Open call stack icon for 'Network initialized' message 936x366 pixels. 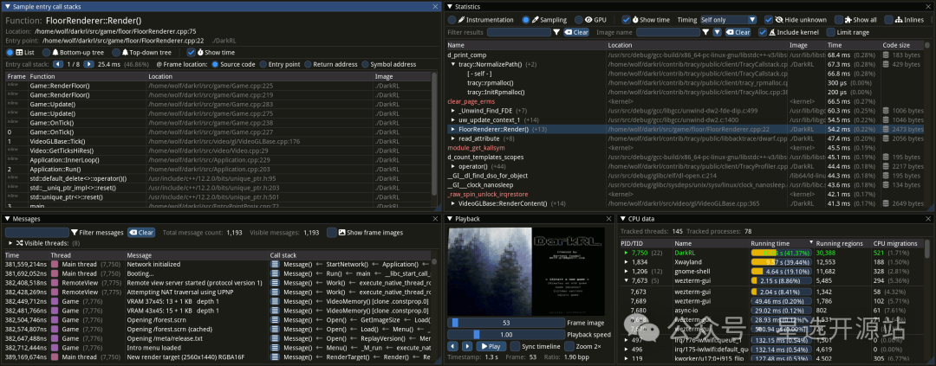click(275, 264)
